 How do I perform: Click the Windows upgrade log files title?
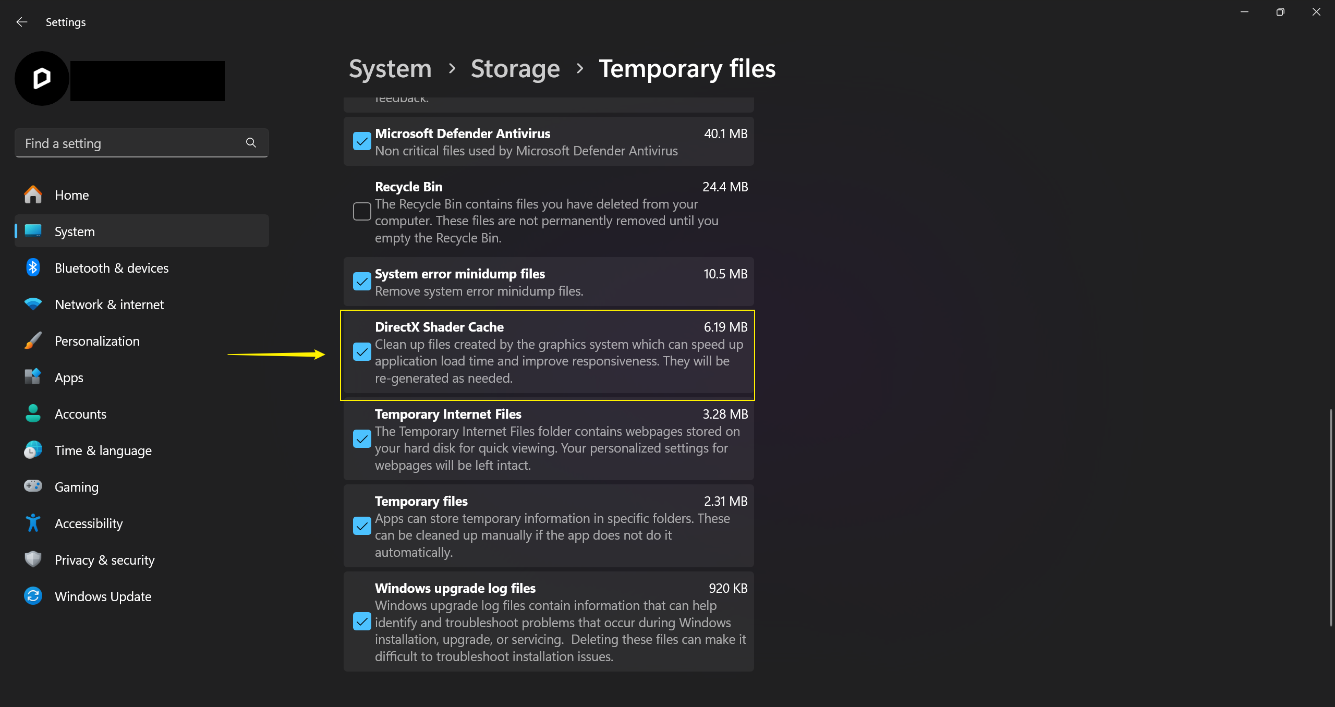point(455,588)
